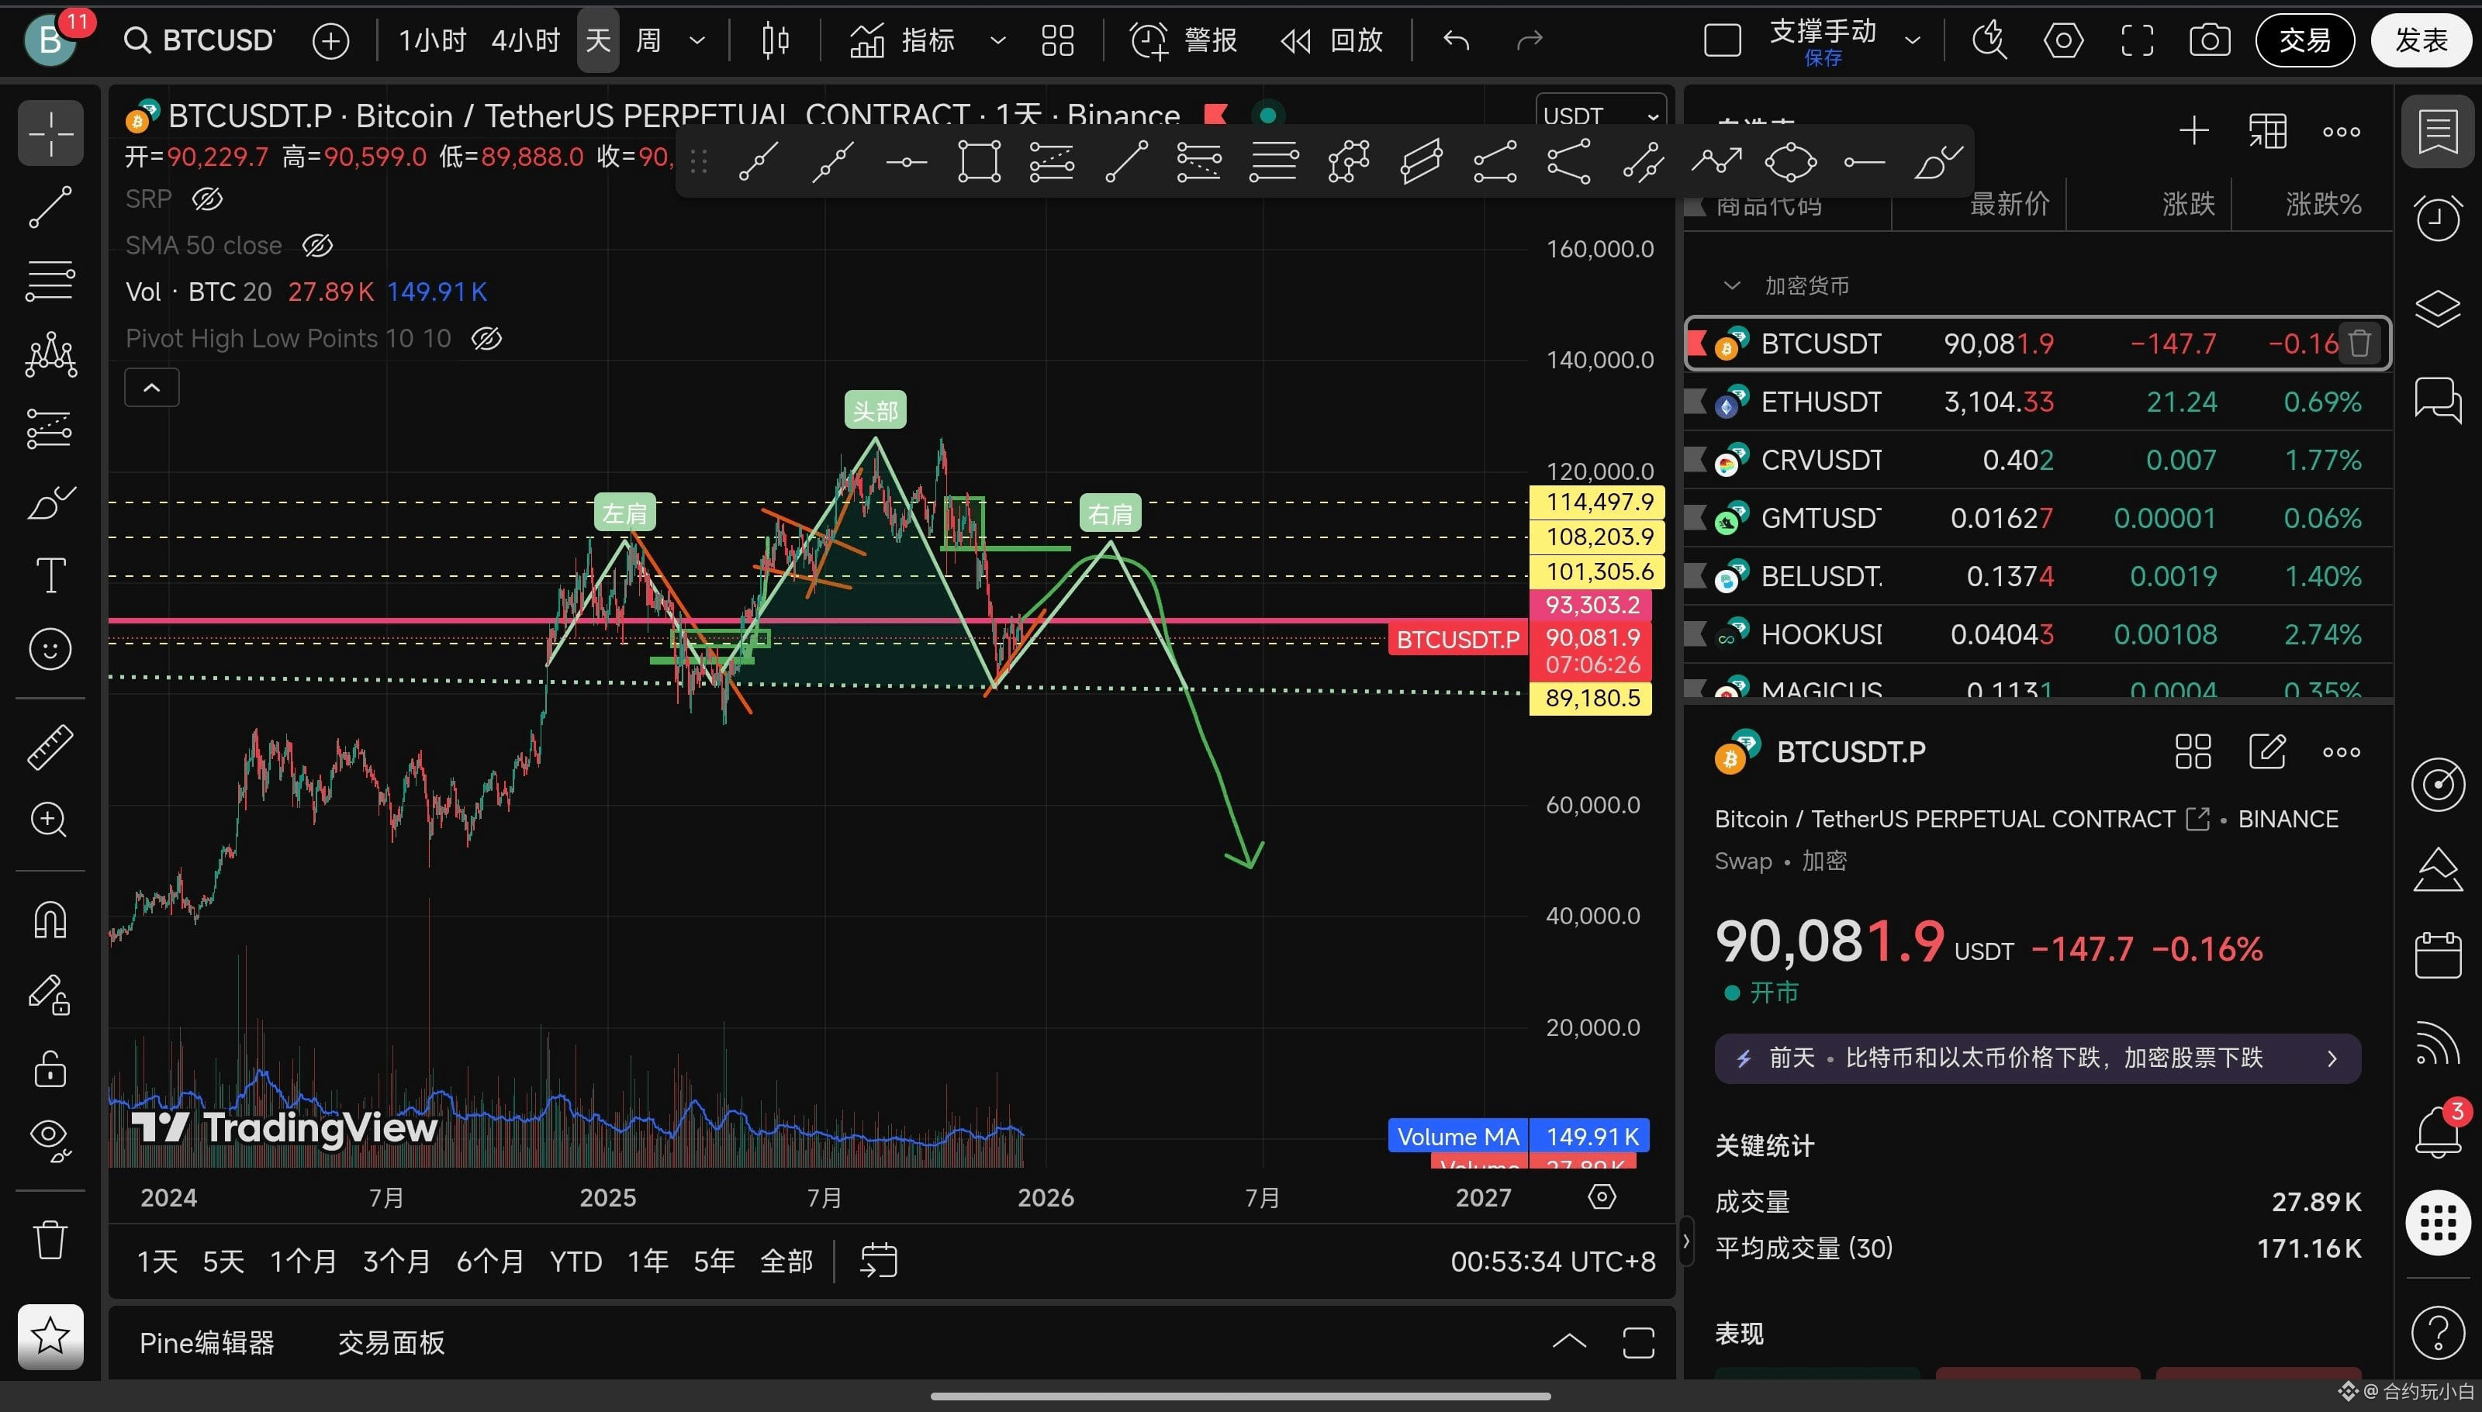Open quick search lightning icon
Screen dimensions: 2482x1412
point(1989,41)
